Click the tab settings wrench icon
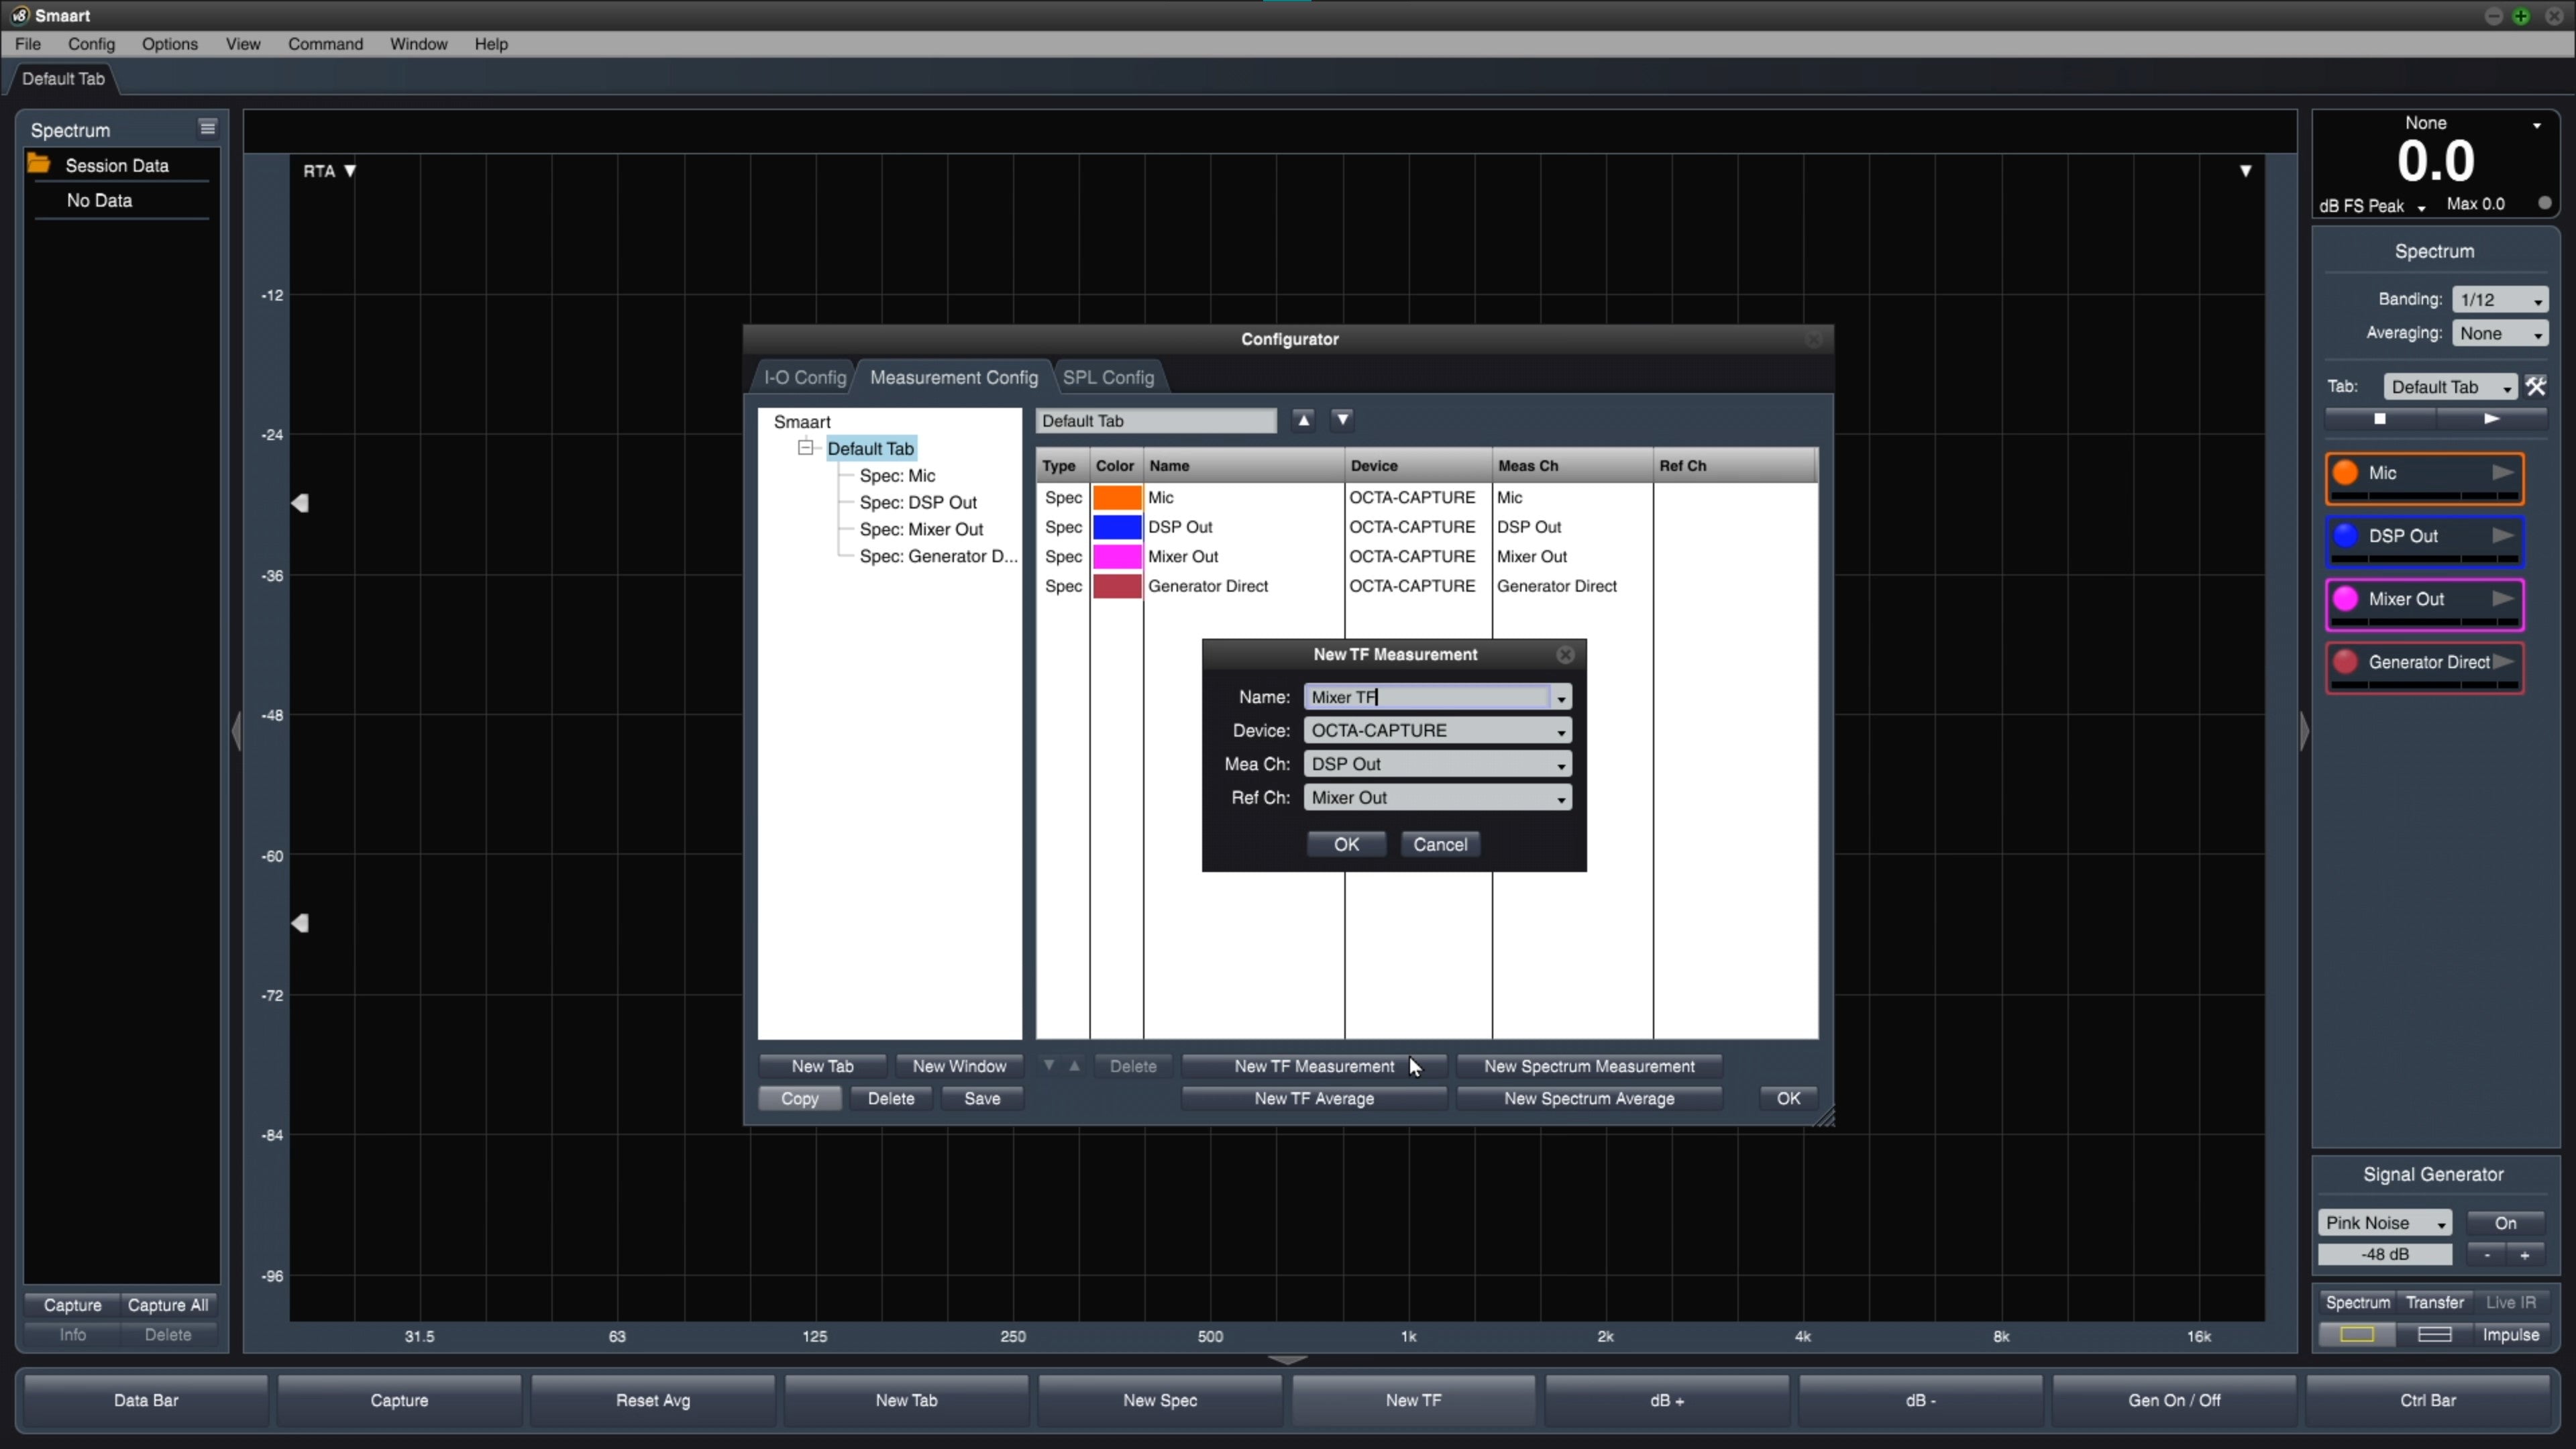The image size is (2576, 1449). 2535,387
